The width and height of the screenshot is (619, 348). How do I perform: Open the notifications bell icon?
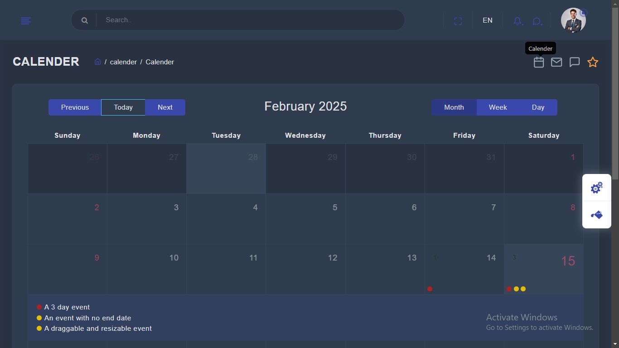click(517, 21)
